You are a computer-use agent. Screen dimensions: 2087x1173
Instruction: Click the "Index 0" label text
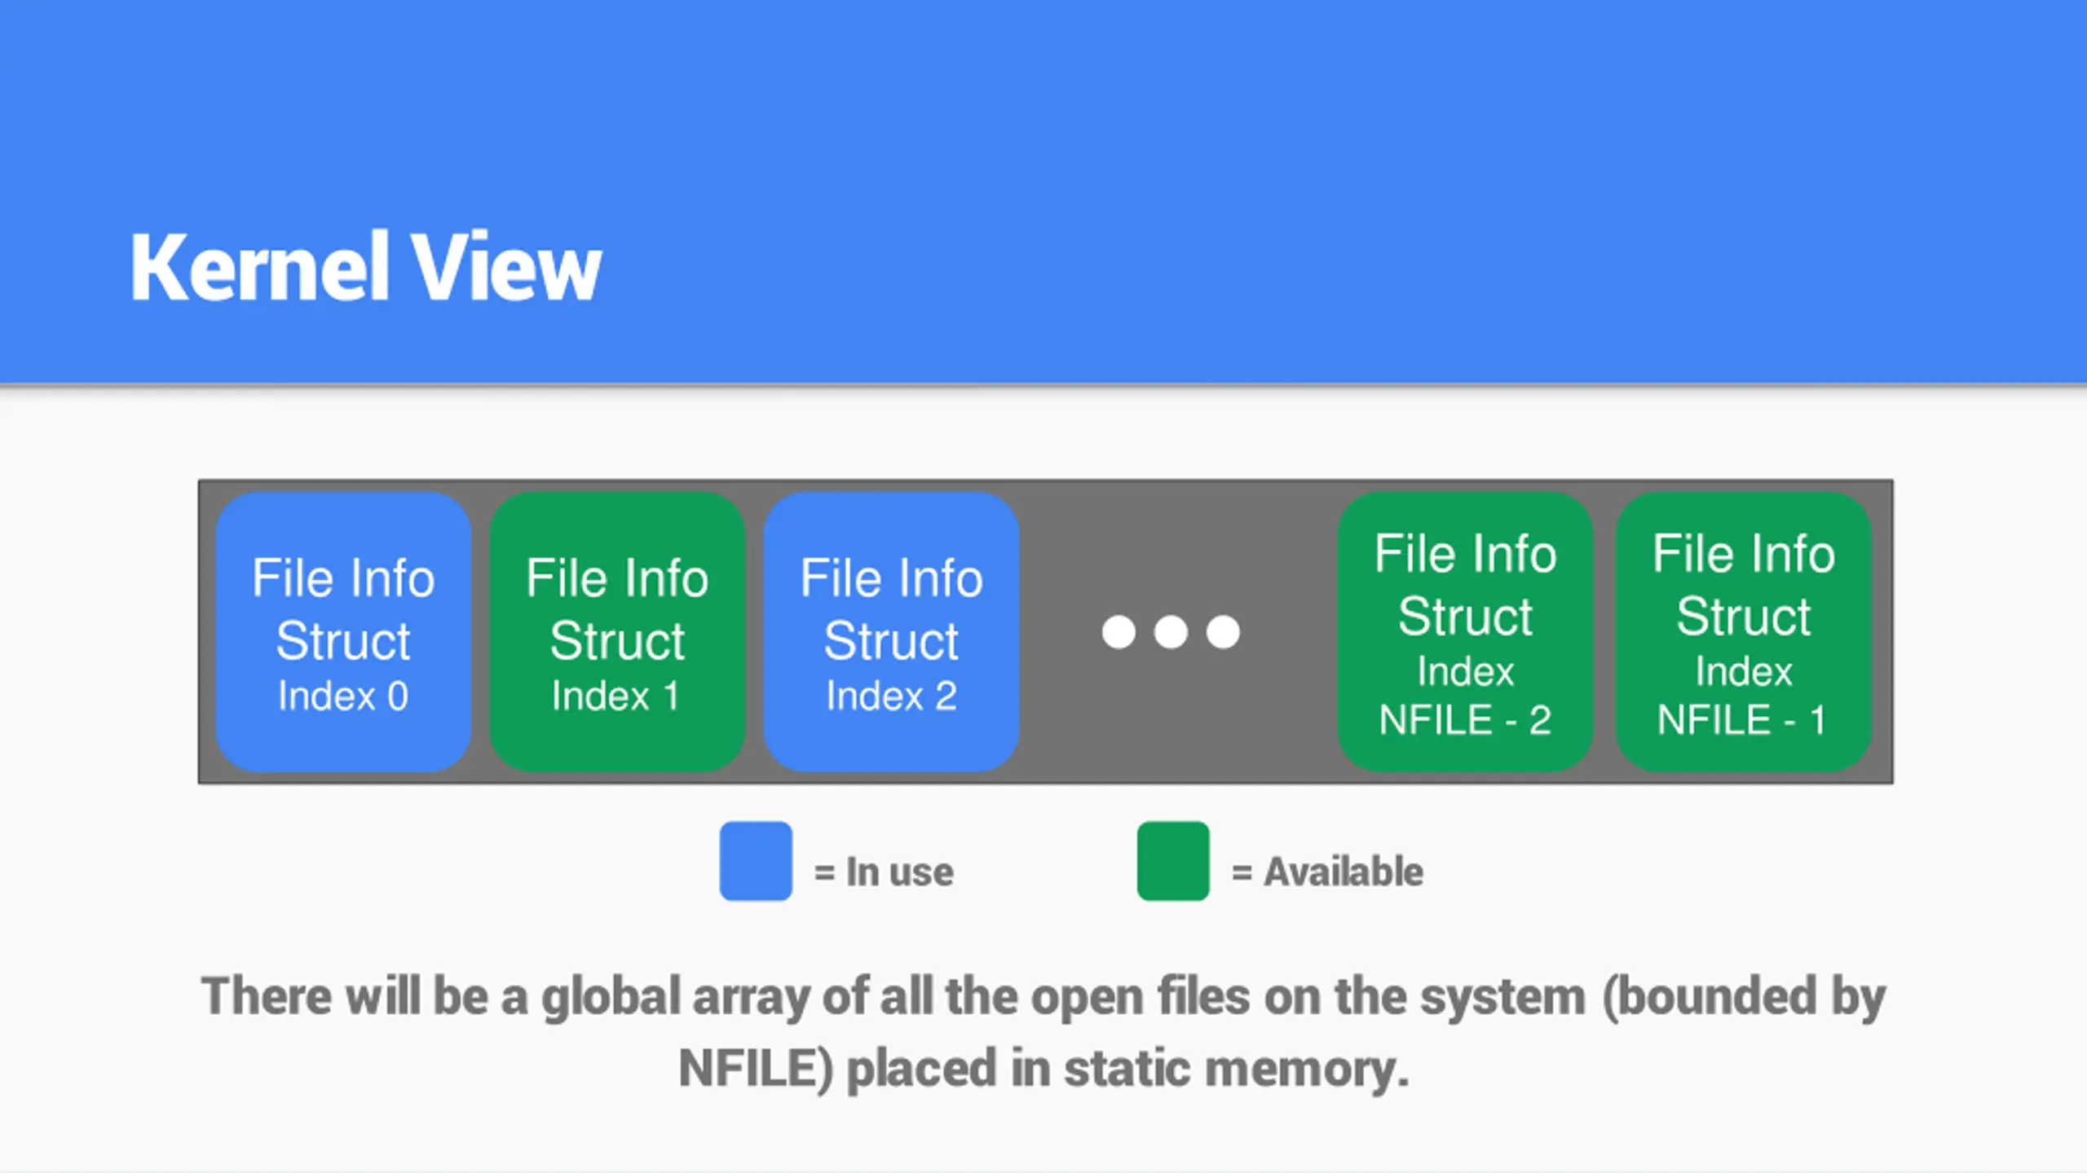point(343,696)
